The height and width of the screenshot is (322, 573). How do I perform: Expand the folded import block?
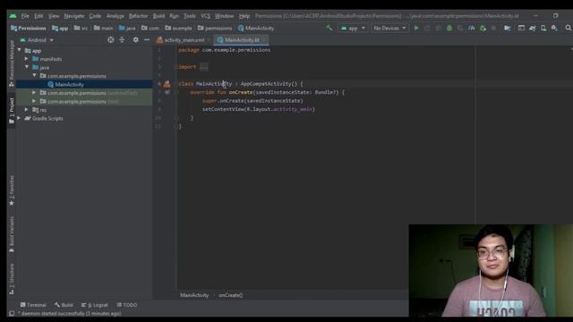(204, 67)
